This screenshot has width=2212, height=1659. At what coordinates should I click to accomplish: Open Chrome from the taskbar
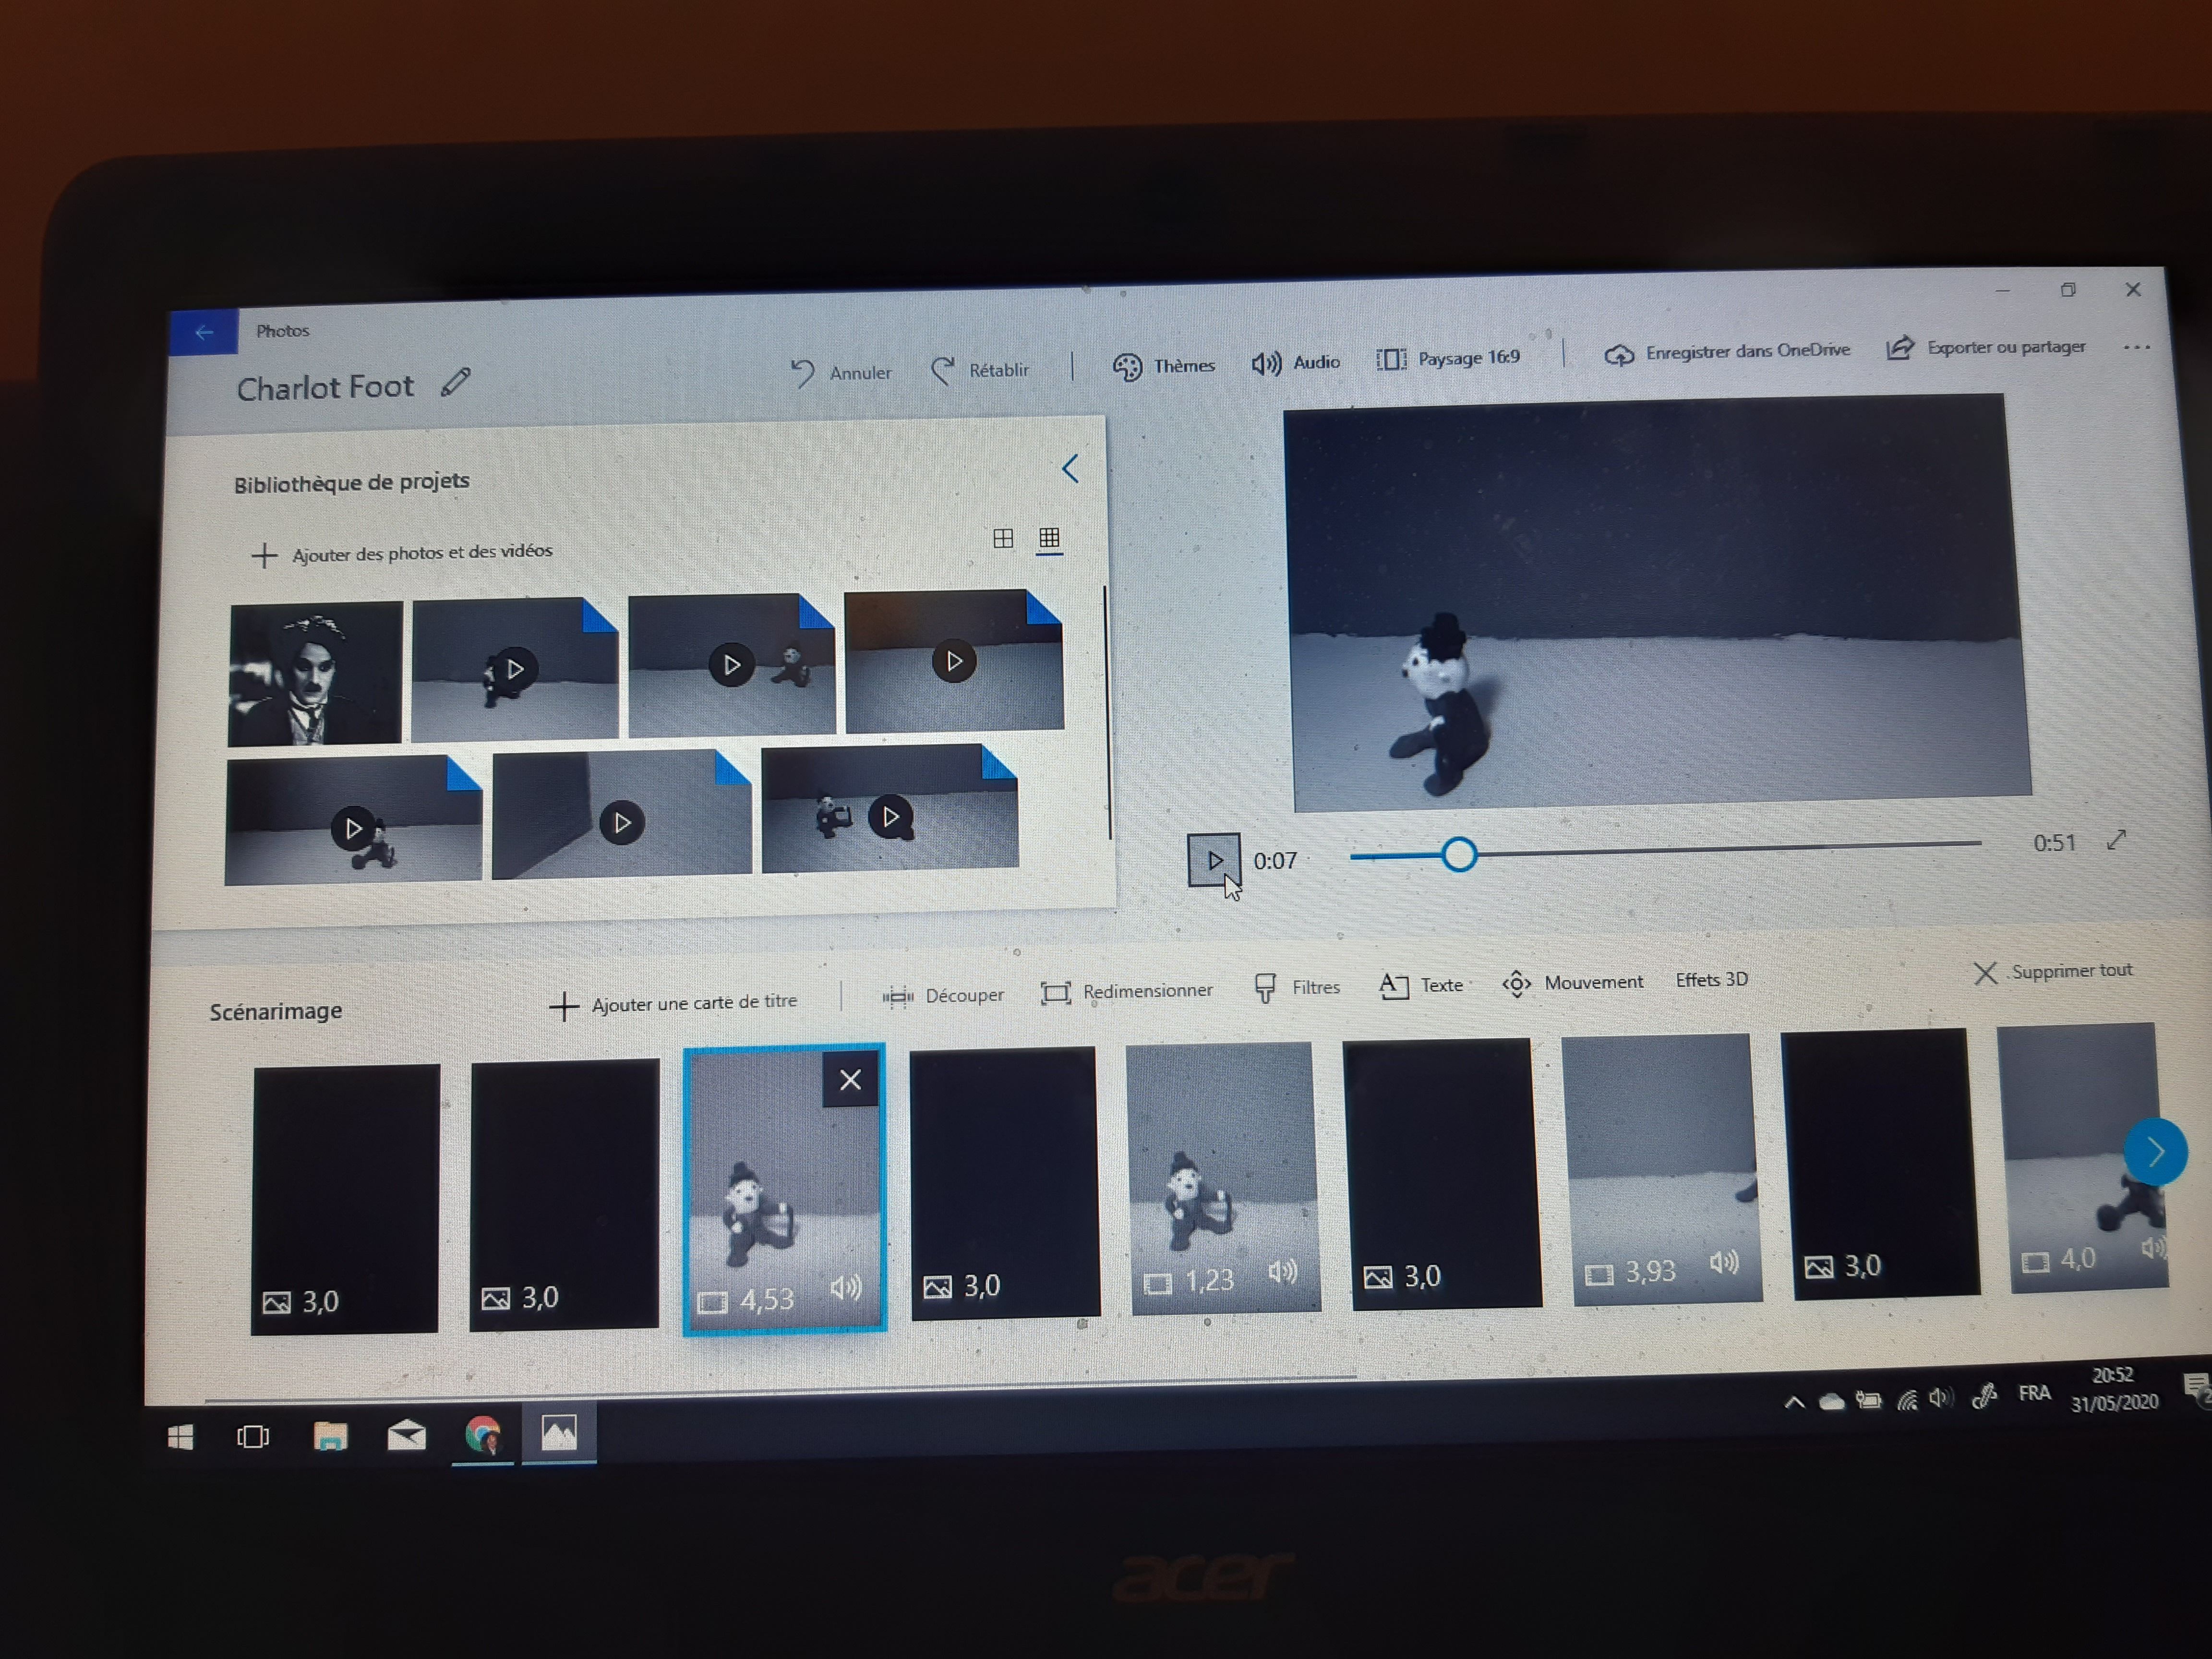[483, 1435]
